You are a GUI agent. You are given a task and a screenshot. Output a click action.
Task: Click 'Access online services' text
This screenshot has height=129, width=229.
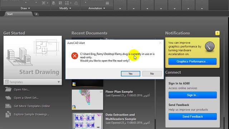point(183,88)
